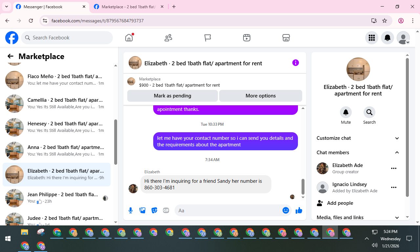The image size is (420, 252).
Task: Send a thumbs-up like
Action: pos(299,210)
